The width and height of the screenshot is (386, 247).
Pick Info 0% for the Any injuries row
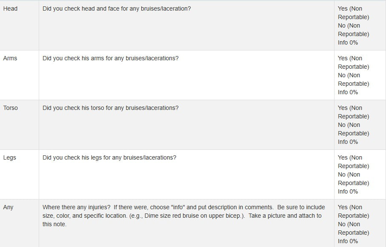[x=348, y=241]
